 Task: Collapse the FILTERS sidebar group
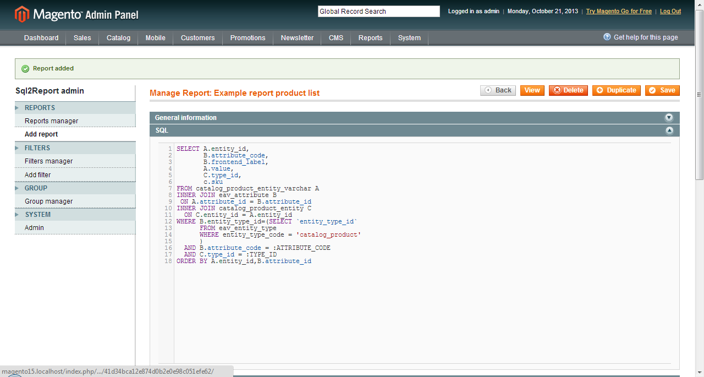pyautogui.click(x=18, y=148)
